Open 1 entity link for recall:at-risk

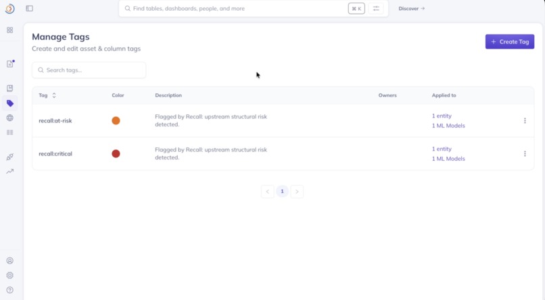pyautogui.click(x=442, y=116)
